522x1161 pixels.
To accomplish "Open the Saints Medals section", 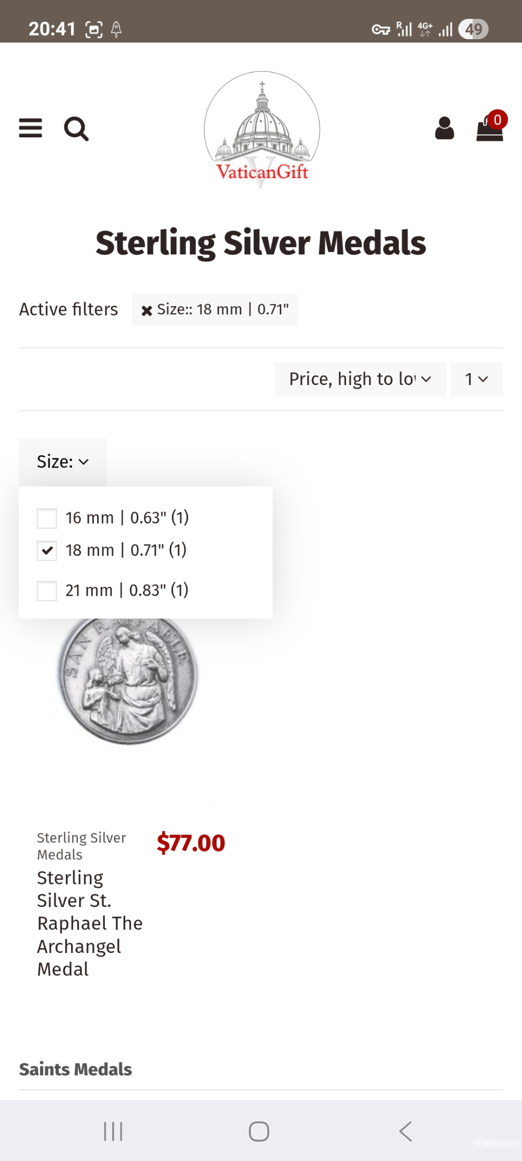I will click(x=76, y=1070).
